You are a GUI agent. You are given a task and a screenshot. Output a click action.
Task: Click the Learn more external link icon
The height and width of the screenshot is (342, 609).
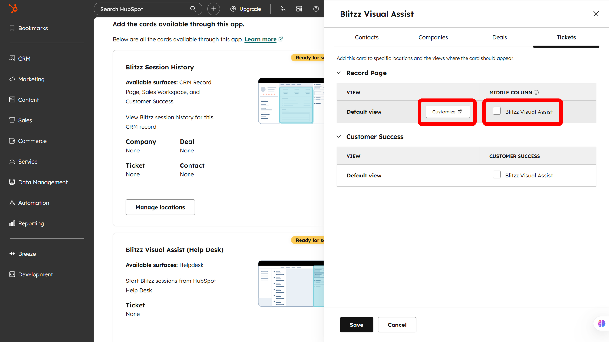(281, 39)
